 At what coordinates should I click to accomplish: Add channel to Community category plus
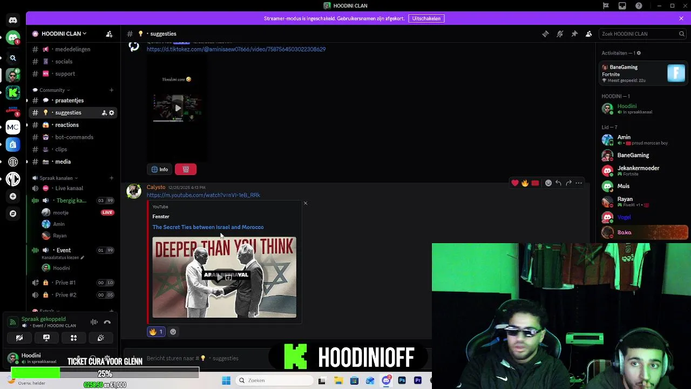111,90
